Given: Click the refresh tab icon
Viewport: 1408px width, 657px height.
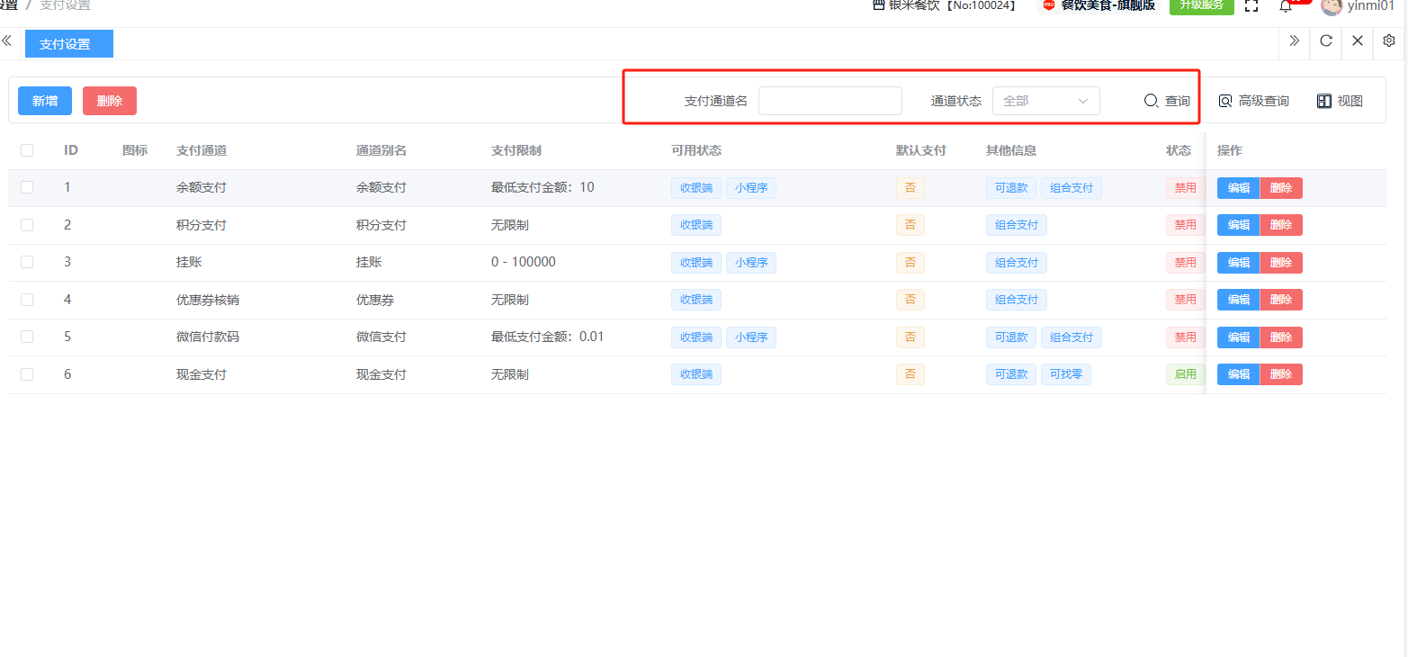Looking at the screenshot, I should [1326, 40].
